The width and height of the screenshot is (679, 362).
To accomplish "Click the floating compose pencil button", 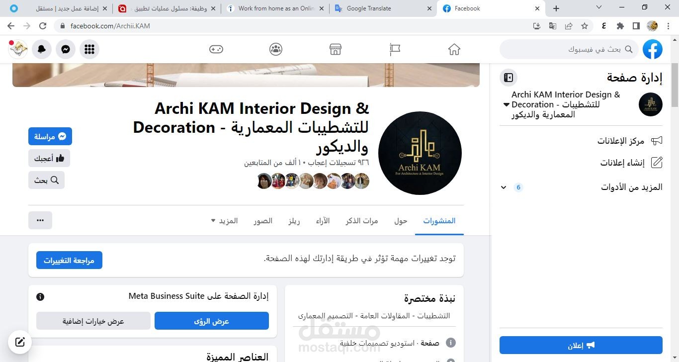I will (x=19, y=342).
